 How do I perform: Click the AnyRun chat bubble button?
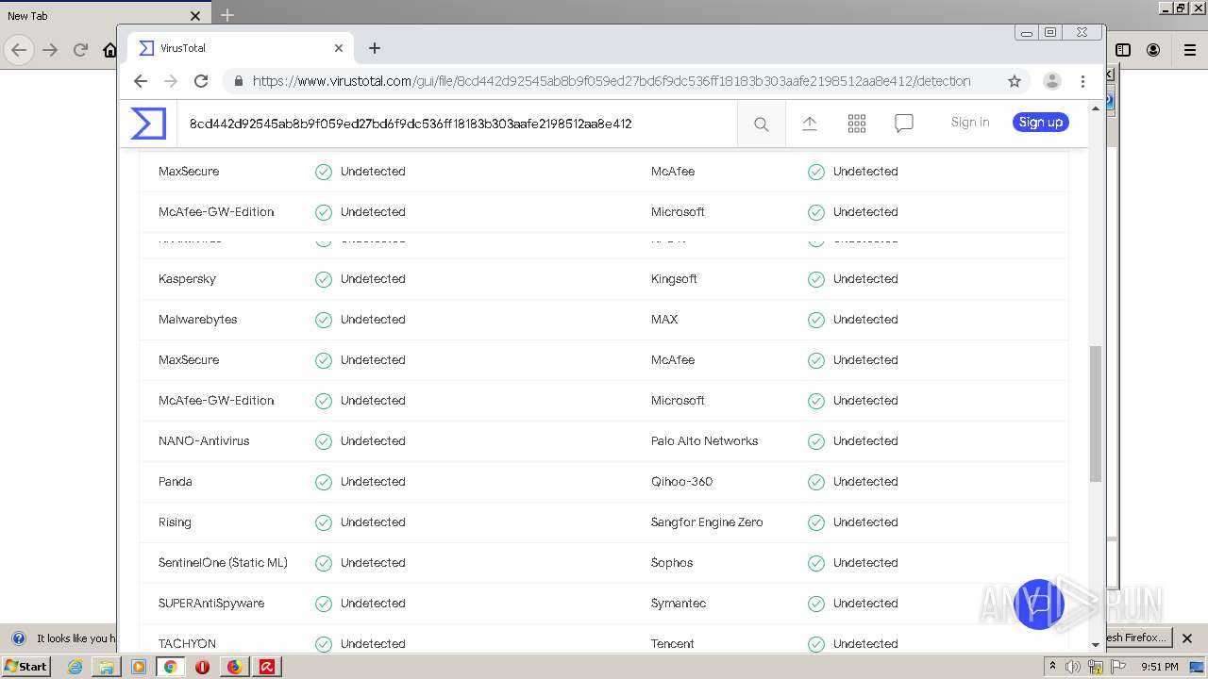tap(1039, 604)
